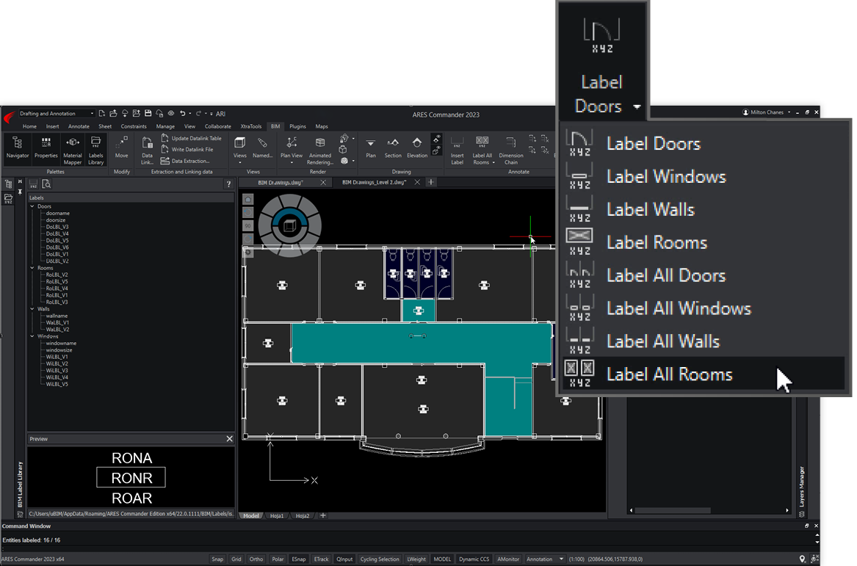The width and height of the screenshot is (857, 566).
Task: Toggle Ortho mode in the status bar
Action: pyautogui.click(x=256, y=559)
